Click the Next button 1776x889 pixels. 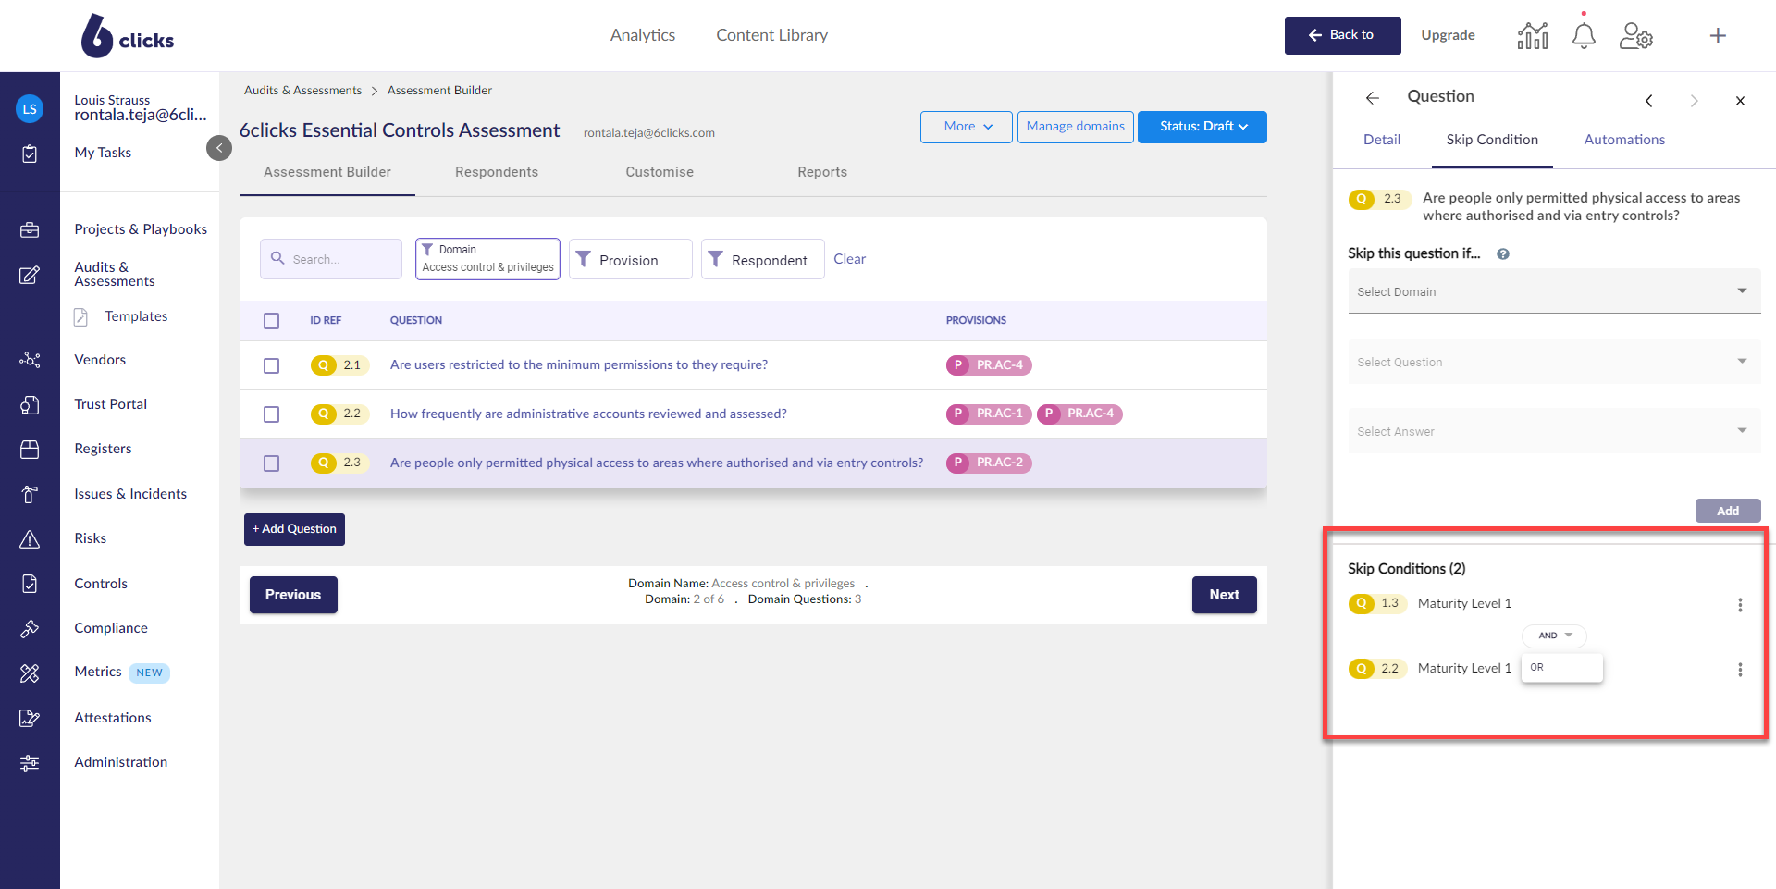1225,595
